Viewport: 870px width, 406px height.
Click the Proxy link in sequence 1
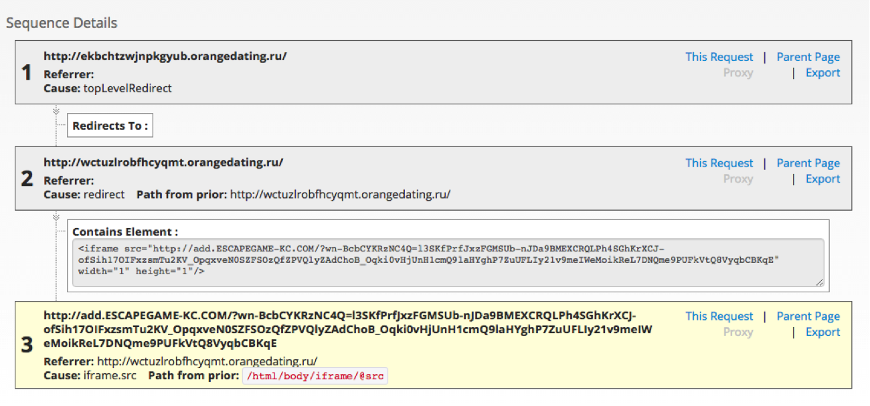[x=738, y=73]
